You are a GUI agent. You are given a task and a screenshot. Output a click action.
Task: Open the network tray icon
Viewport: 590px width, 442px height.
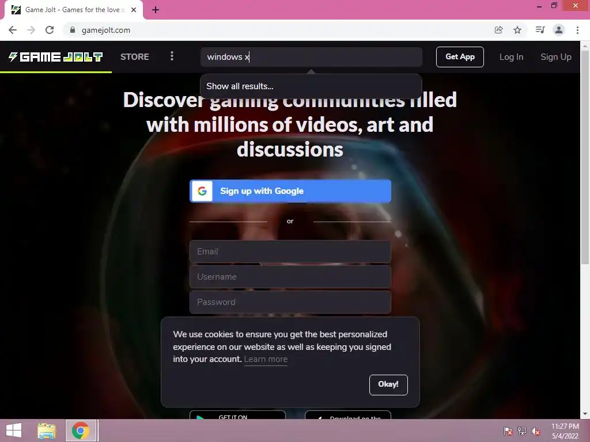click(x=522, y=430)
